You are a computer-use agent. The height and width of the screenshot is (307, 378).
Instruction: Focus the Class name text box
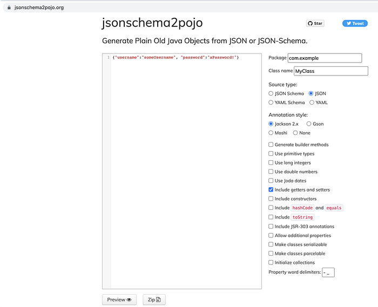331,71
